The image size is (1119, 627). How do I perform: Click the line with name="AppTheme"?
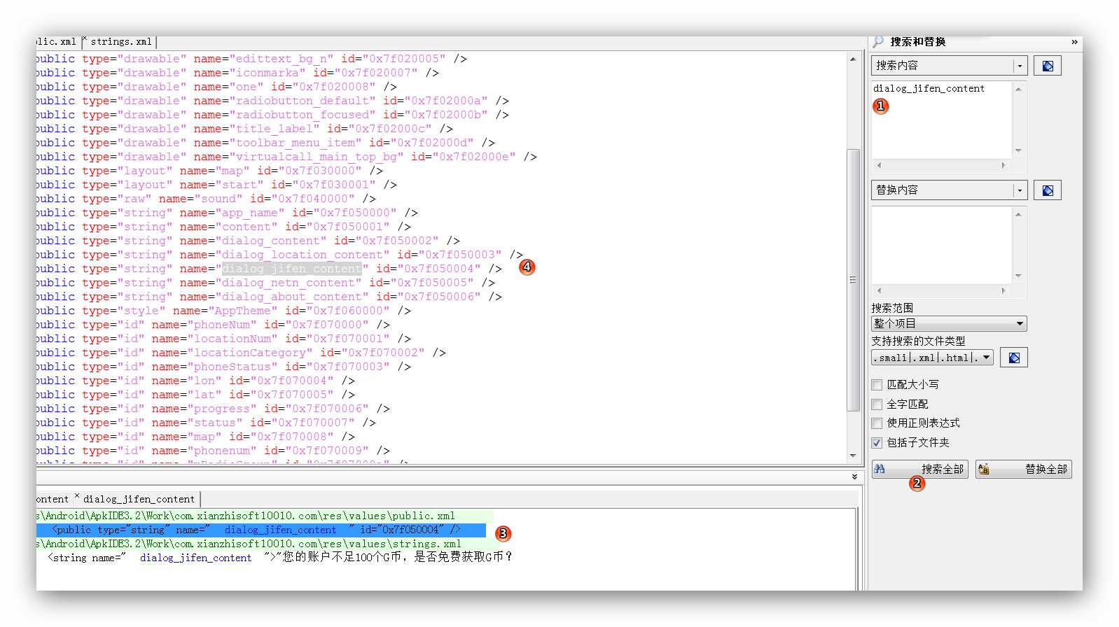pos(224,311)
